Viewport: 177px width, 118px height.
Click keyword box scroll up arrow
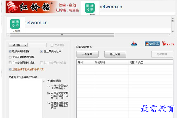pyautogui.click(x=44, y=81)
